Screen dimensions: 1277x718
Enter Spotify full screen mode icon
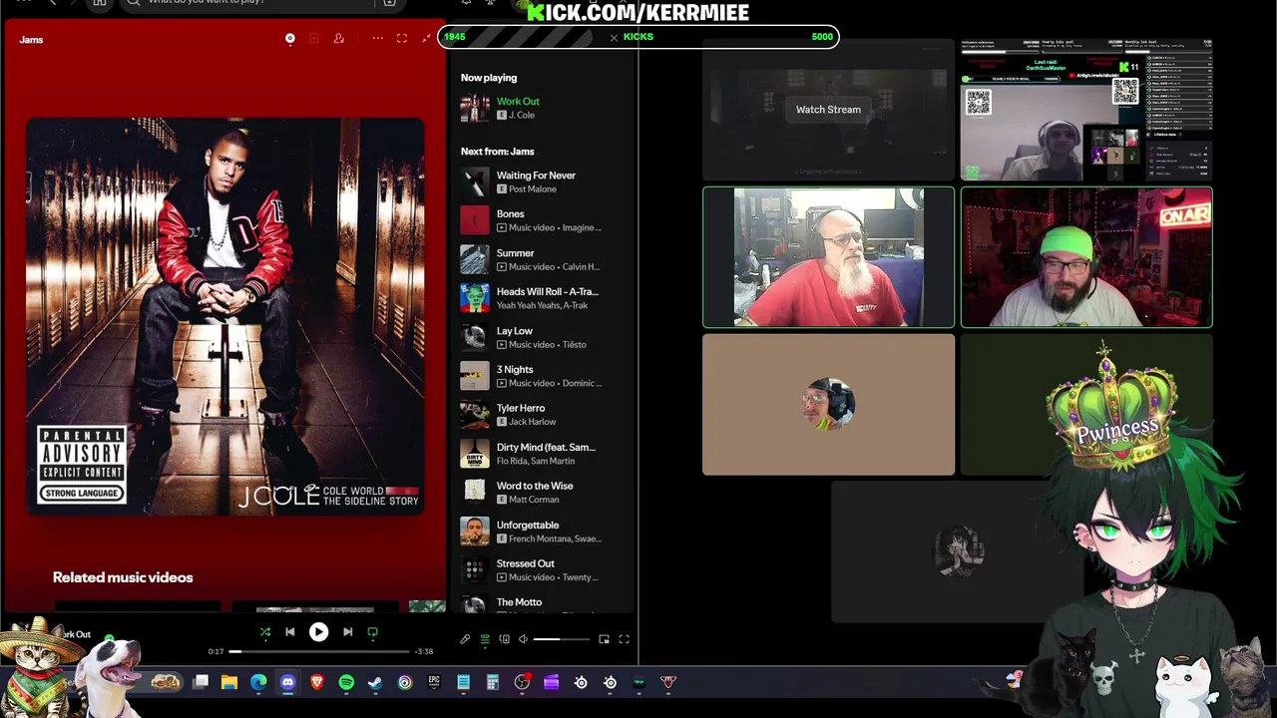(624, 639)
